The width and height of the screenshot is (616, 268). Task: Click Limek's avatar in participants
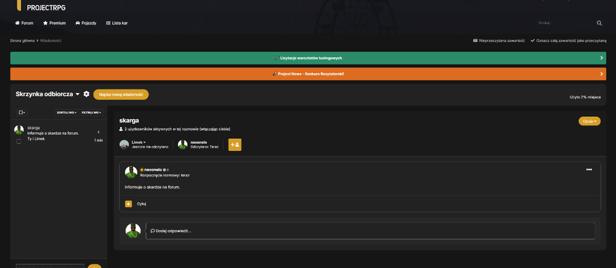124,144
